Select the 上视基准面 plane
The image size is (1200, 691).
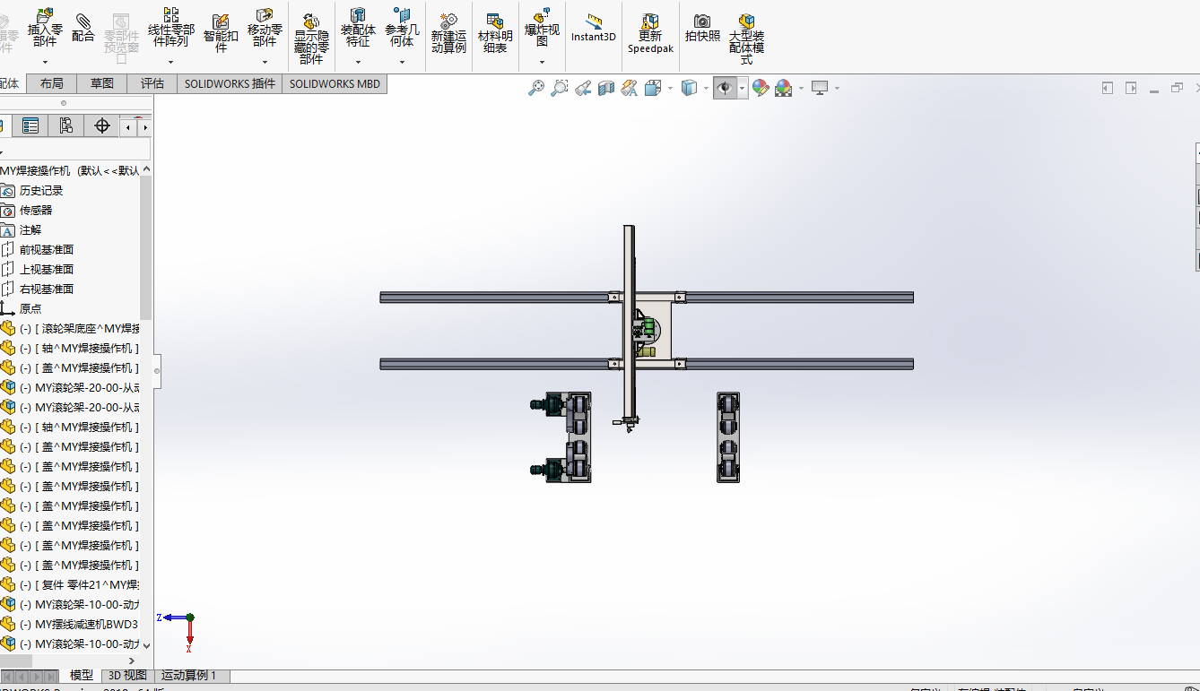pyautogui.click(x=47, y=269)
